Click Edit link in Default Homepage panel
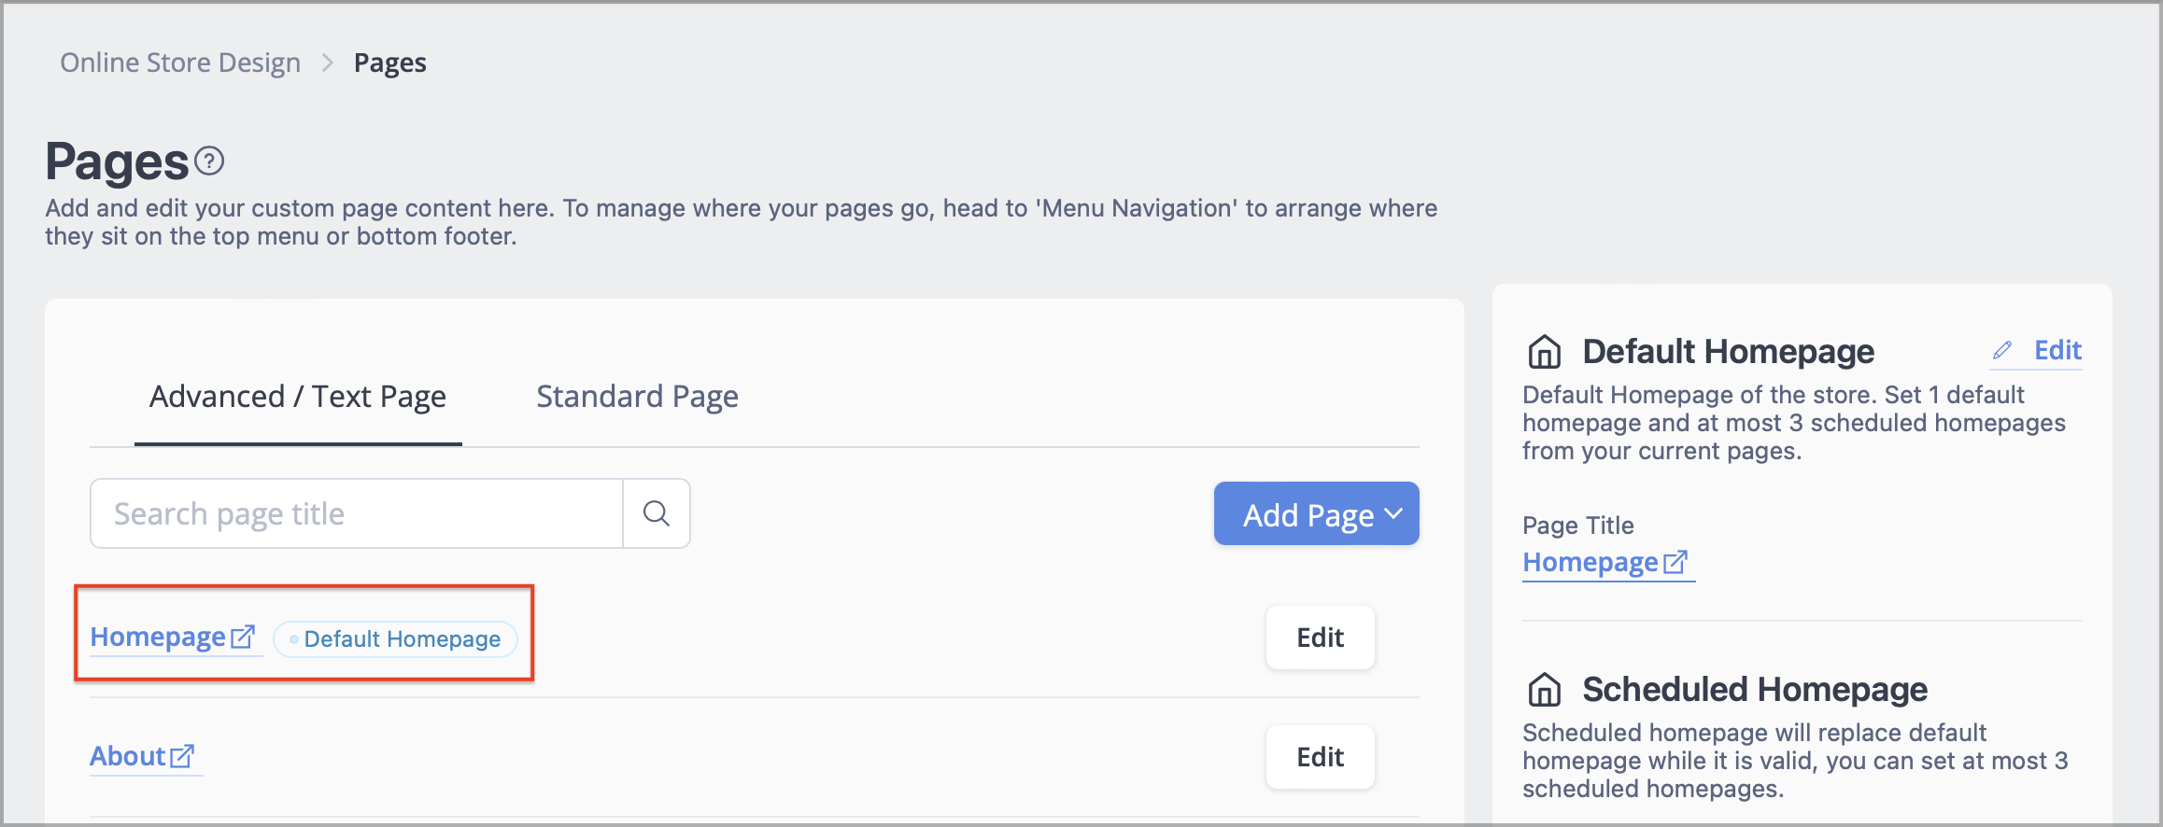The image size is (2163, 827). click(x=2057, y=350)
